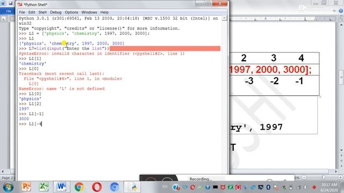Click the Word horizontal scrollbar right arrow
This screenshot has height=193, width=344.
[336, 172]
